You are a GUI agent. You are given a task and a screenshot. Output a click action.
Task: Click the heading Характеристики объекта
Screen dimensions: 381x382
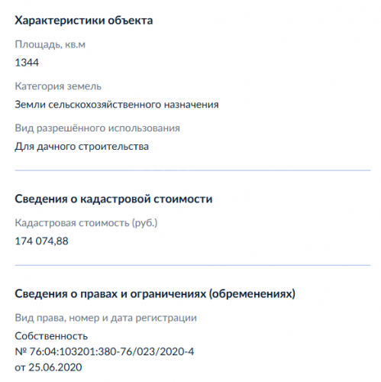(84, 21)
